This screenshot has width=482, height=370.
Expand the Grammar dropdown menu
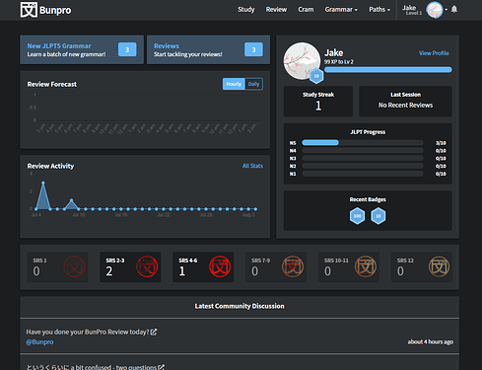(341, 10)
